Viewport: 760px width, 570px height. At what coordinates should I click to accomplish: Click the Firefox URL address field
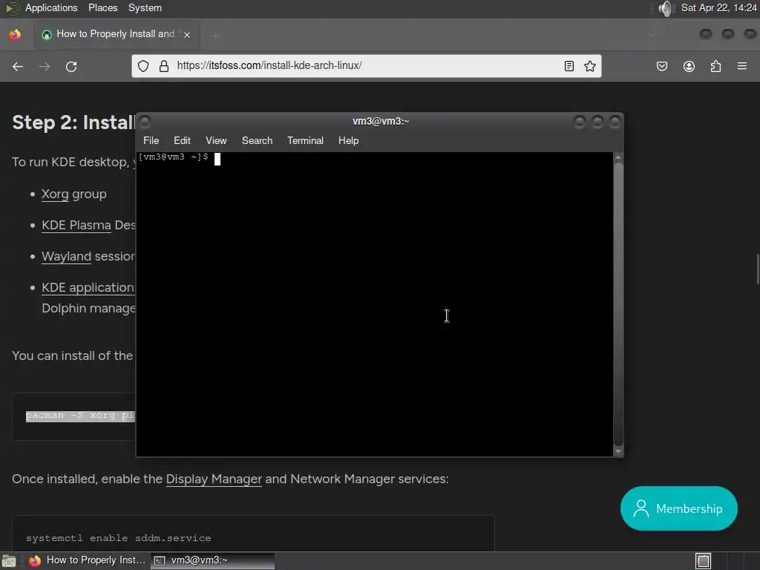pyautogui.click(x=365, y=65)
